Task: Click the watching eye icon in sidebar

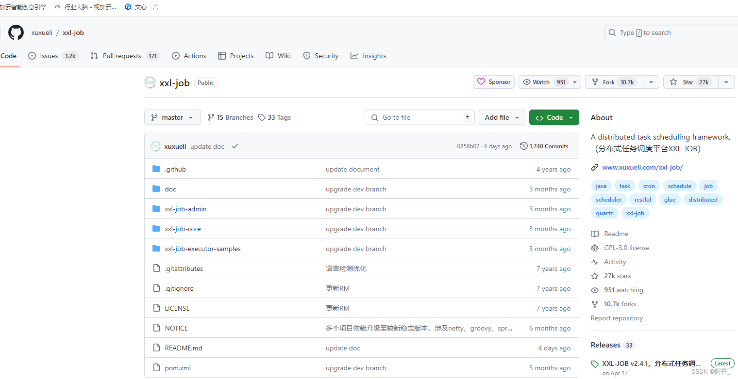Action: tap(595, 290)
